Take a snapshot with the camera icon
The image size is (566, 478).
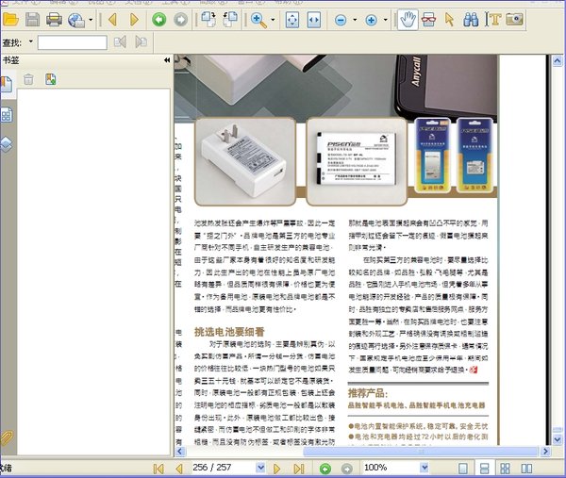pos(514,19)
